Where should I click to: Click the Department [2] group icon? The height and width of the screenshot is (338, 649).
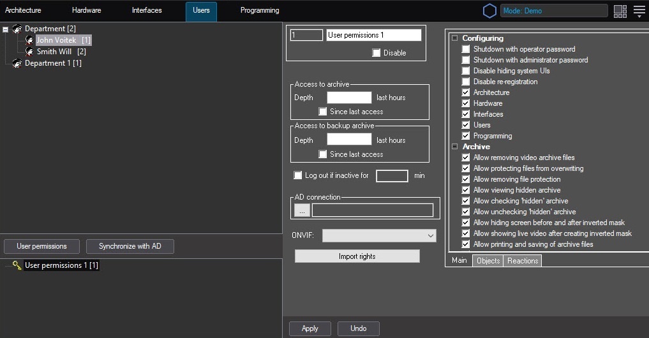[x=17, y=29]
